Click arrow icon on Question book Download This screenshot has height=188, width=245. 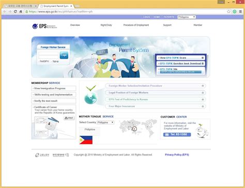click(203, 64)
